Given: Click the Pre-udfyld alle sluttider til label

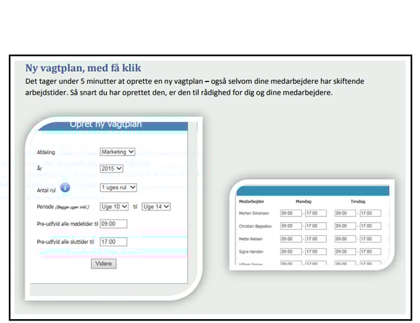Looking at the screenshot, I should [x=65, y=242].
